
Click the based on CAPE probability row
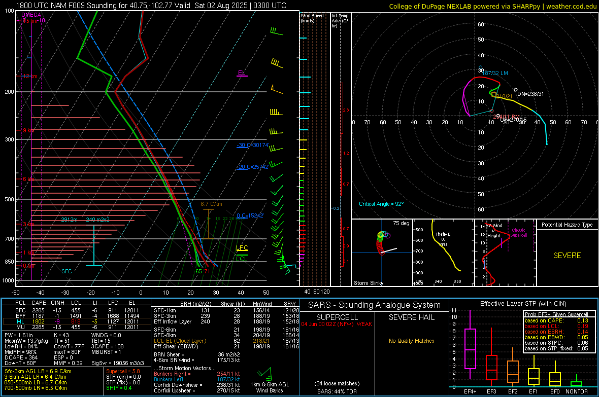pyautogui.click(x=556, y=320)
